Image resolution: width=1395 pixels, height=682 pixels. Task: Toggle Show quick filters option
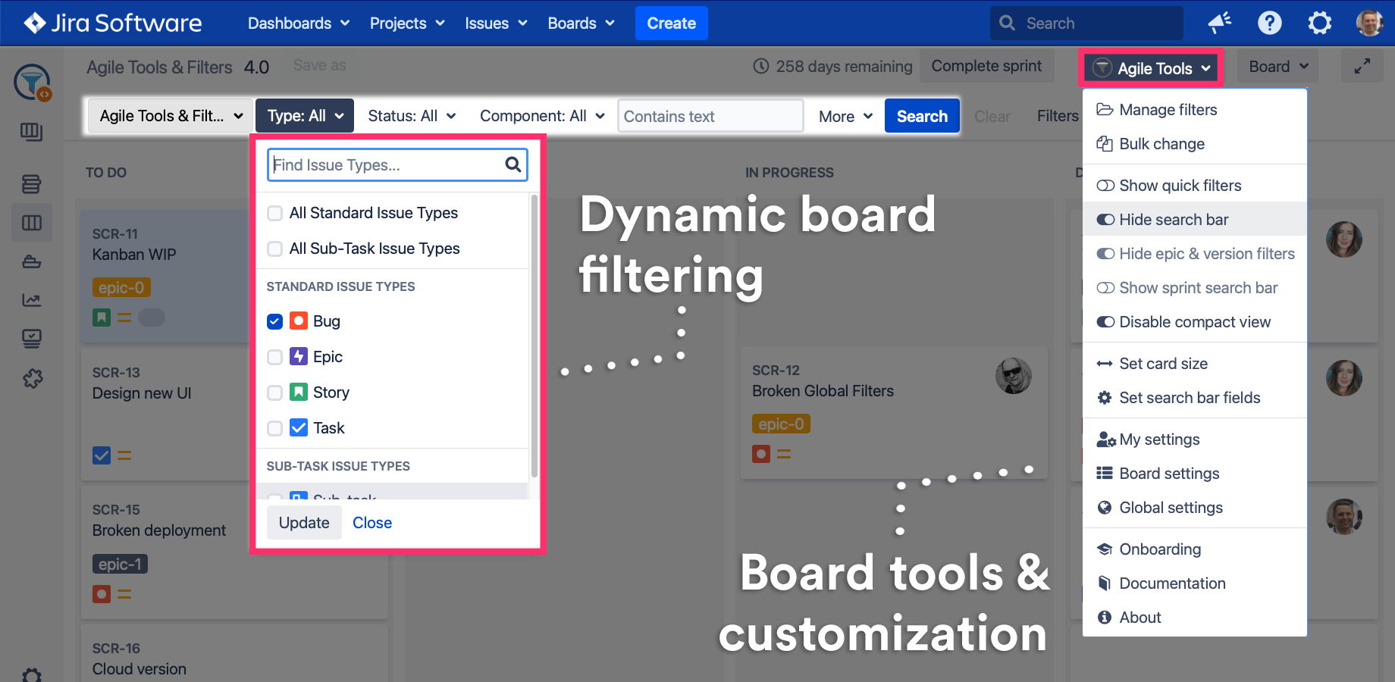coord(1180,186)
